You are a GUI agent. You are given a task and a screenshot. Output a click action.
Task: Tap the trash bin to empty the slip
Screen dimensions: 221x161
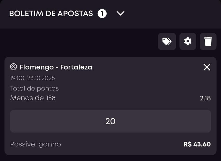click(208, 41)
